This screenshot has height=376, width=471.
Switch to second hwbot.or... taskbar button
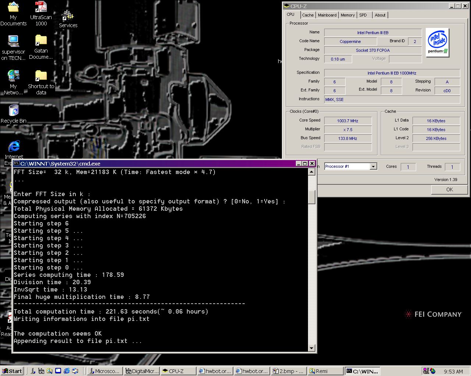click(x=252, y=371)
